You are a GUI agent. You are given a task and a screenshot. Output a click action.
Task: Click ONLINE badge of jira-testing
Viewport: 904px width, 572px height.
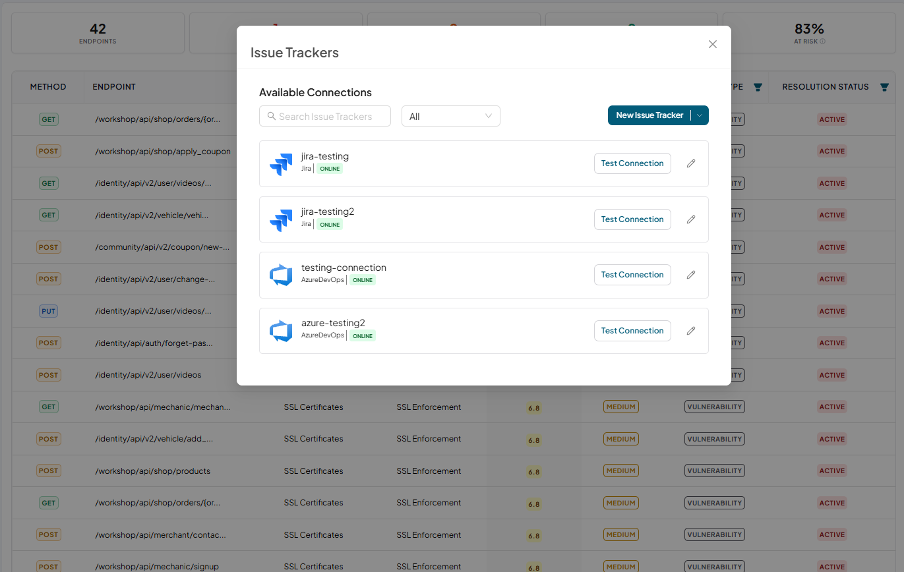(330, 169)
